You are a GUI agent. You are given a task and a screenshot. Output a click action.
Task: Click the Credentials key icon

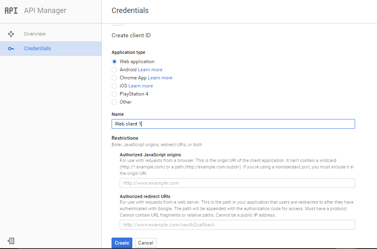tap(11, 49)
